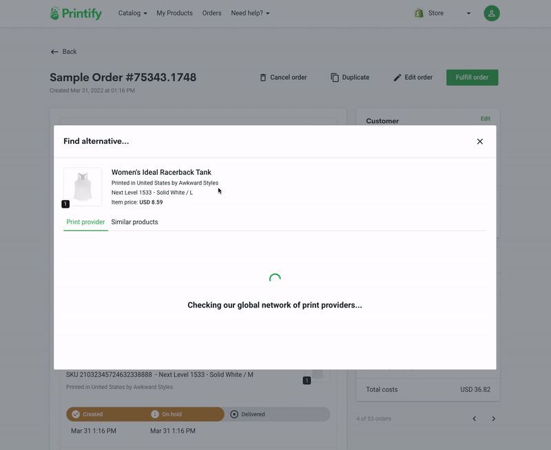Screen dimensions: 551x450
Task: Go to the next order arrow
Action: coord(493,419)
